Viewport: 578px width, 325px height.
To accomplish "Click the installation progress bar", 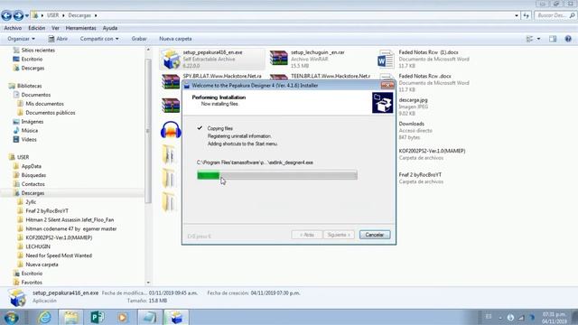I will click(x=277, y=175).
